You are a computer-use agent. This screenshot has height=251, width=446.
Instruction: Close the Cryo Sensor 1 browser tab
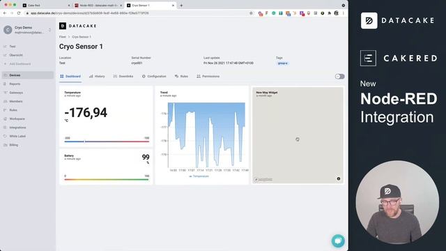pos(173,6)
